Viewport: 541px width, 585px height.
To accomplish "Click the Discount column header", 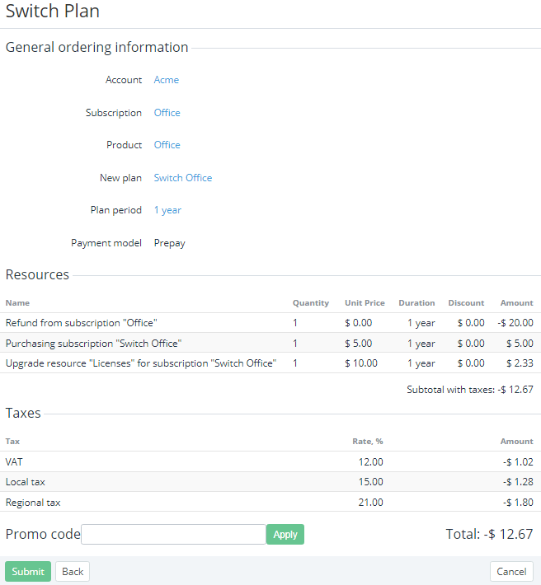I will 466,303.
